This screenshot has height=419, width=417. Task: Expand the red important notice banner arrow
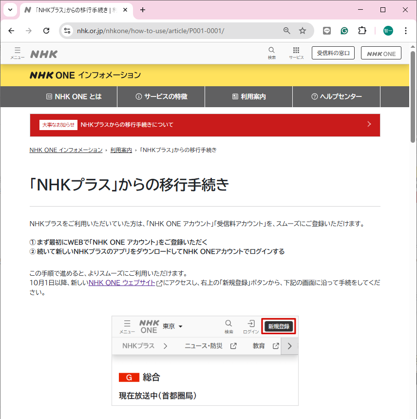point(369,124)
